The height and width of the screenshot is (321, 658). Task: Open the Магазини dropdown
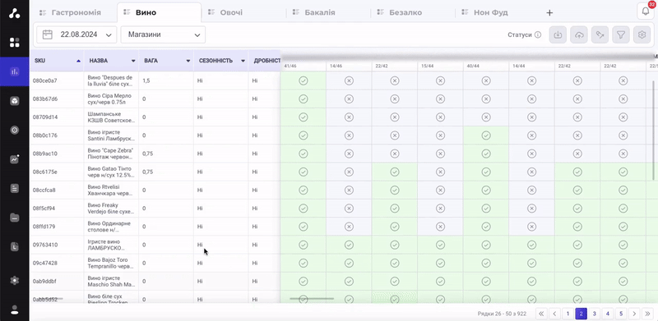click(x=163, y=34)
